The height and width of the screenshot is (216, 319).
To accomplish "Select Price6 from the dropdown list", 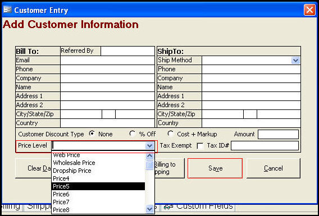I will pos(98,194).
